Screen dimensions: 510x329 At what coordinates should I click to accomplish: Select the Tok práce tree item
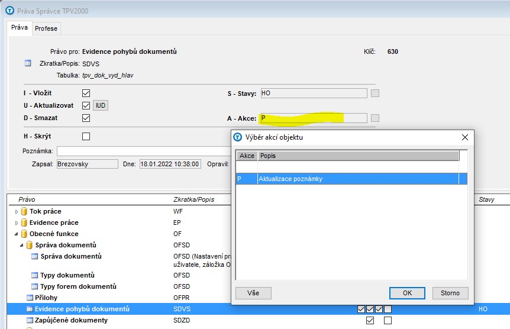coord(45,211)
